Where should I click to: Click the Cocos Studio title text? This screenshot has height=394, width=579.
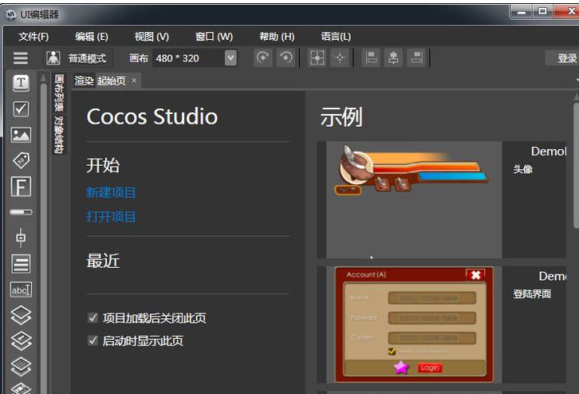(152, 116)
